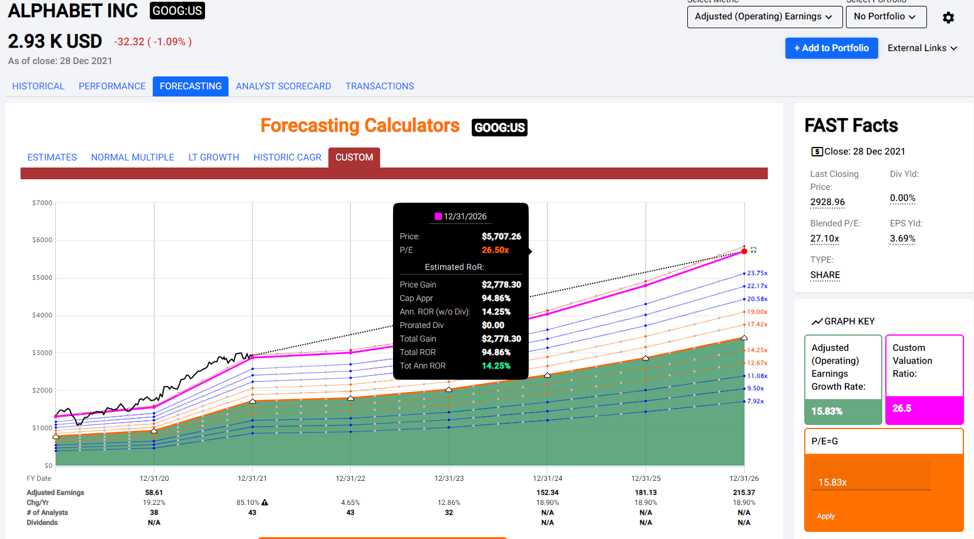Click the GOOG:US ticker badge in header
The height and width of the screenshot is (539, 974).
point(177,11)
